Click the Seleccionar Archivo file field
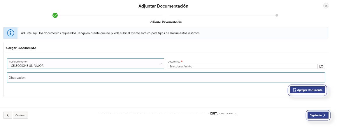Image resolution: width=337 pixels, height=127 pixels. pos(242,67)
